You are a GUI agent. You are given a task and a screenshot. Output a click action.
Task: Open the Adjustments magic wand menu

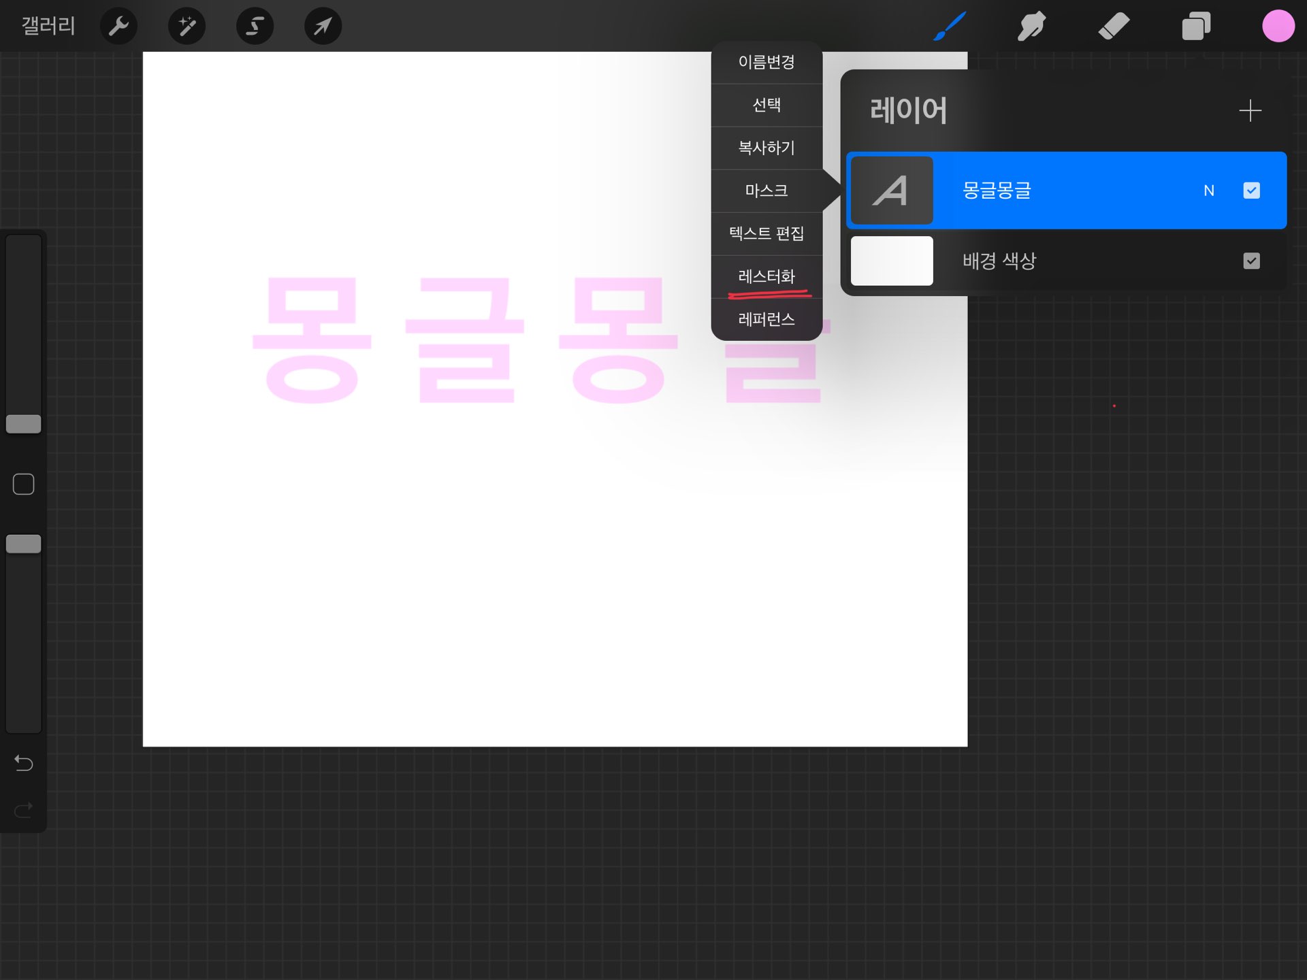tap(187, 26)
